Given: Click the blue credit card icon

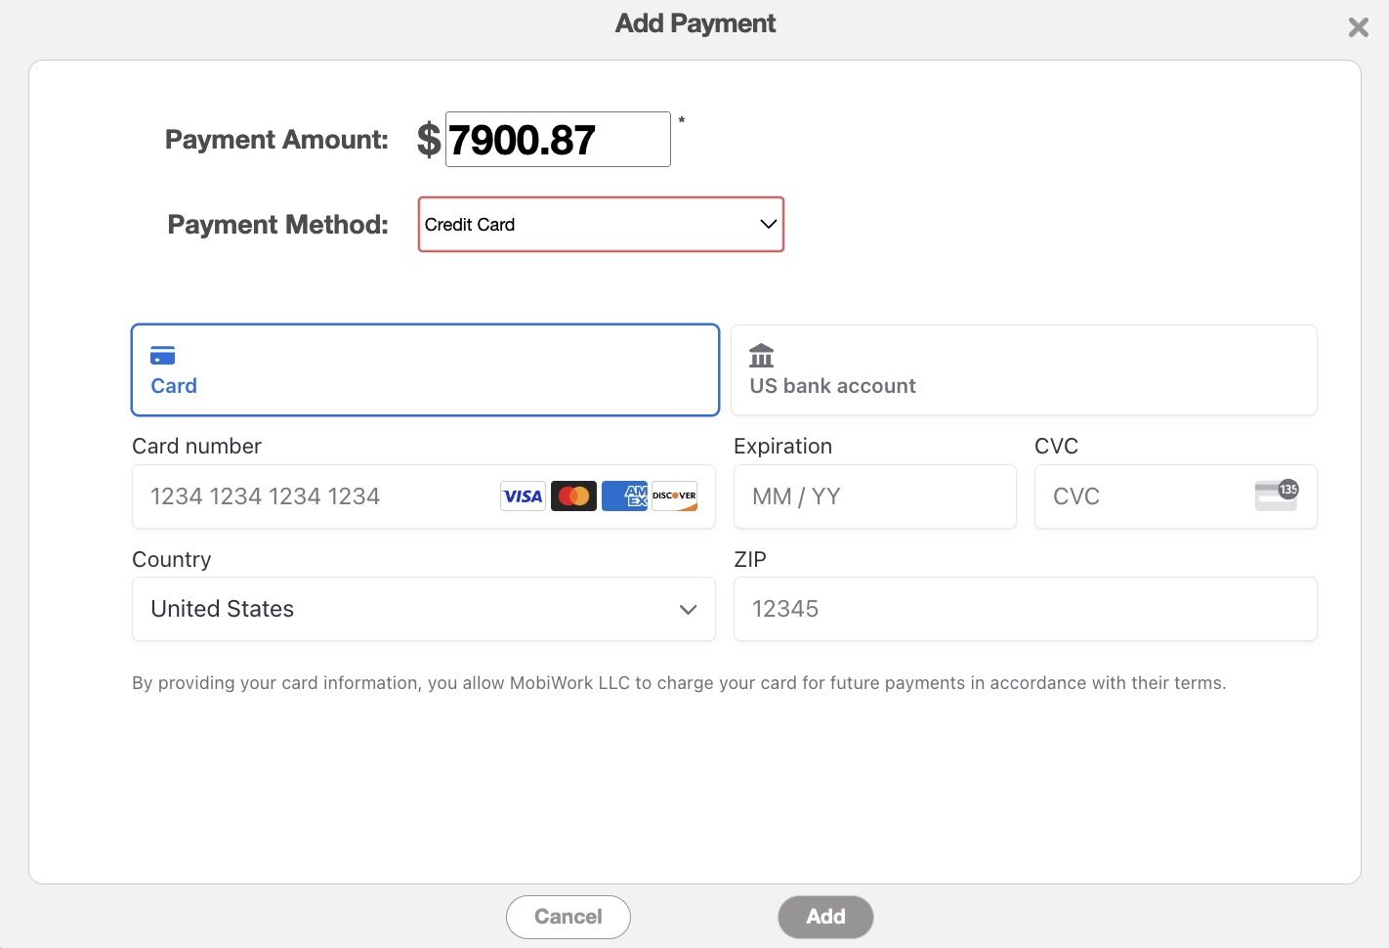Looking at the screenshot, I should coord(163,355).
